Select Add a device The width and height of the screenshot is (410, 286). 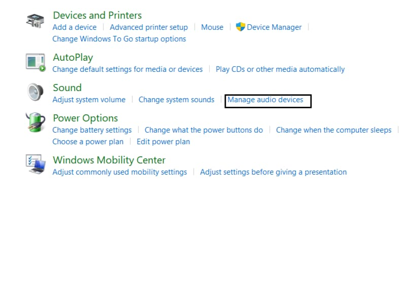(x=75, y=27)
